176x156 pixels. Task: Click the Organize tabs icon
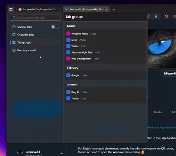click(14, 35)
